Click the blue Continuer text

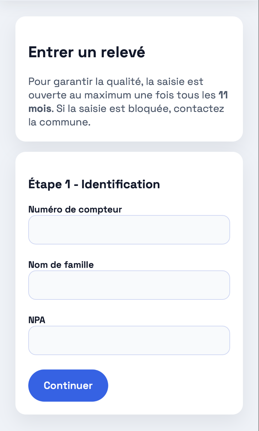click(x=68, y=385)
